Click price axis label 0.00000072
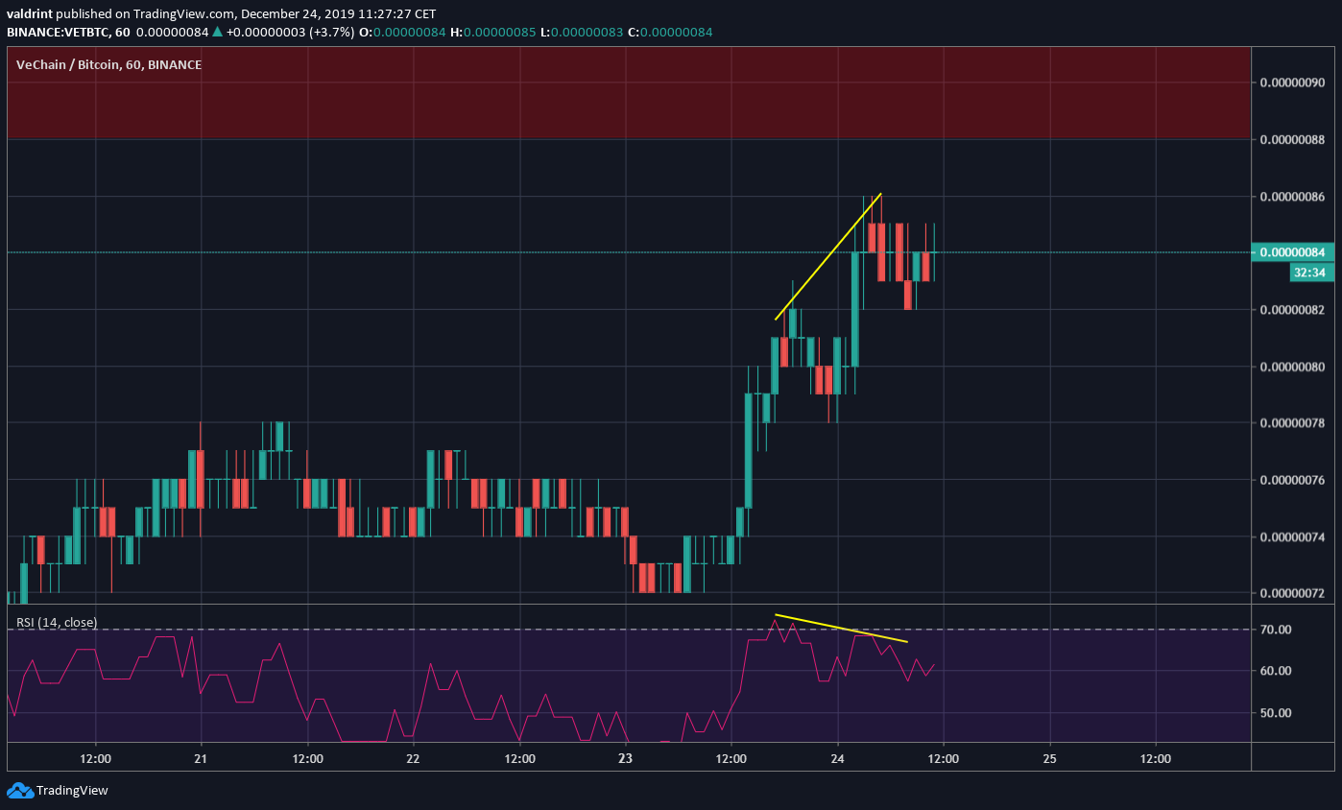1342x810 pixels. point(1293,593)
